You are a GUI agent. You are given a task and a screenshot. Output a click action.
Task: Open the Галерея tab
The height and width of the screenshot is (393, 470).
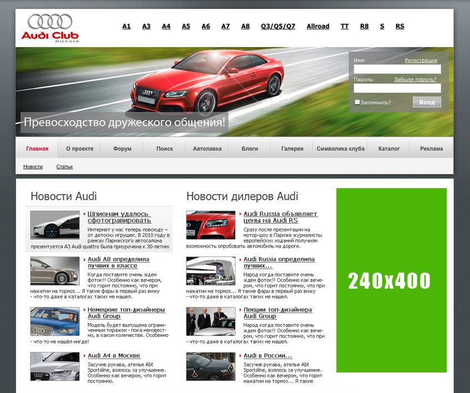coord(292,149)
